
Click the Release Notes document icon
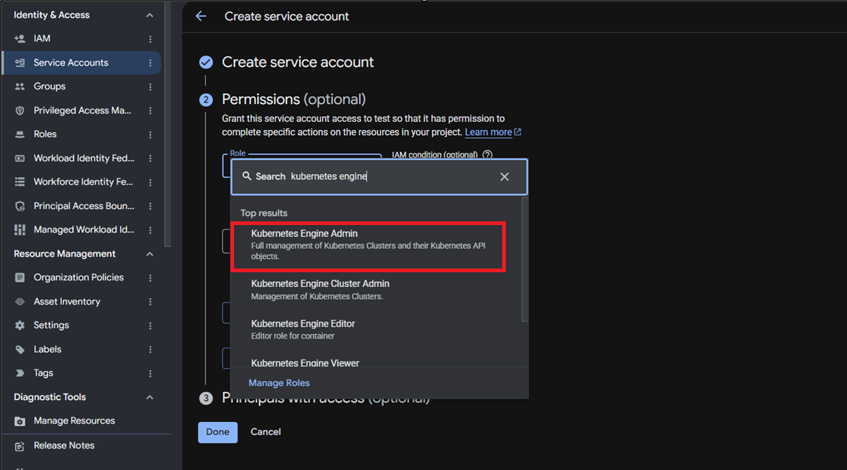tap(20, 446)
